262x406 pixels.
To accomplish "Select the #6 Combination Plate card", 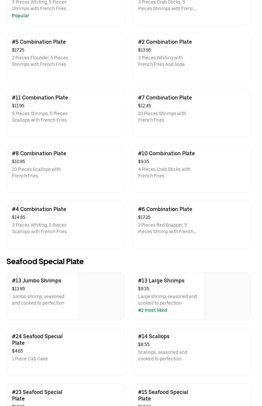I will coord(191,224).
